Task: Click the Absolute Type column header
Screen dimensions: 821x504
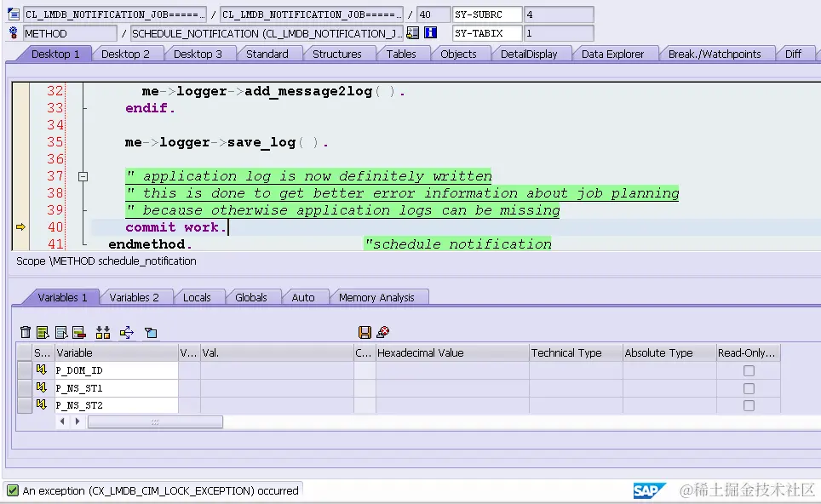Action: coord(669,352)
